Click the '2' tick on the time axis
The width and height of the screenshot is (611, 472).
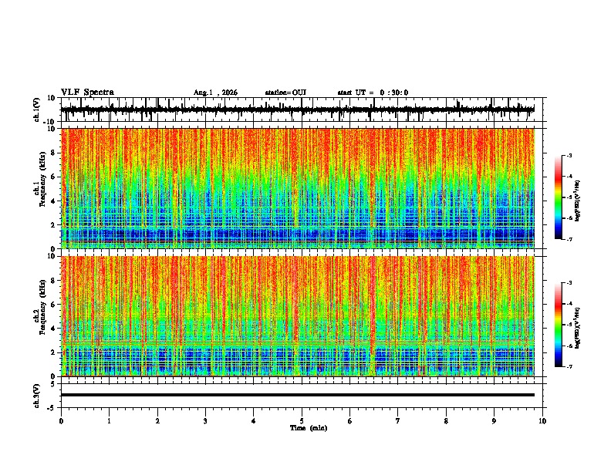coord(157,421)
